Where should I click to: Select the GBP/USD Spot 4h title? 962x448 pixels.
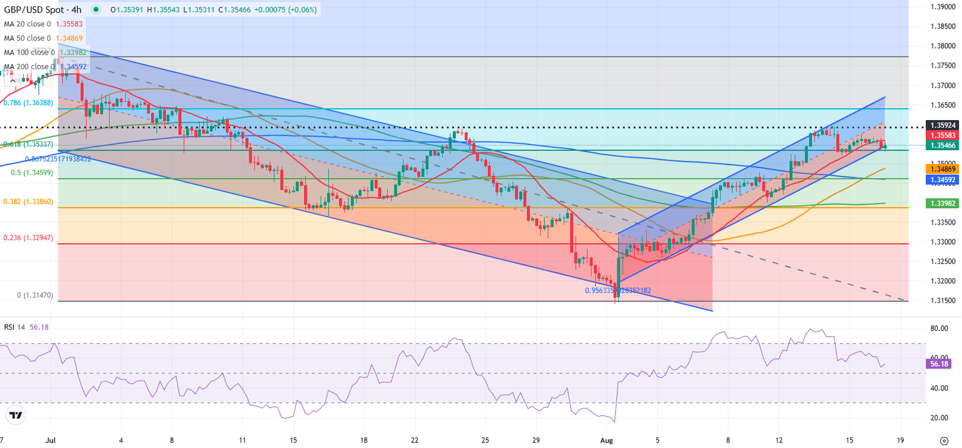click(x=42, y=10)
